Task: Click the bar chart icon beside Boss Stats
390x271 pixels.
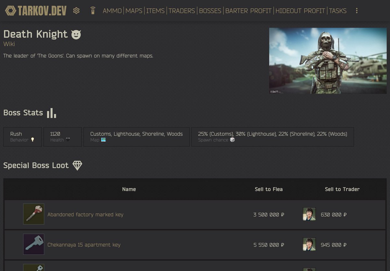Action: point(51,112)
